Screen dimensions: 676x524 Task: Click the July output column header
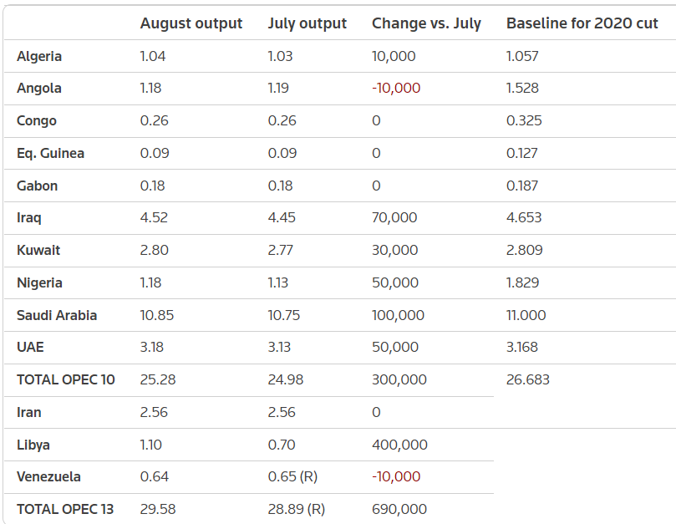[308, 23]
